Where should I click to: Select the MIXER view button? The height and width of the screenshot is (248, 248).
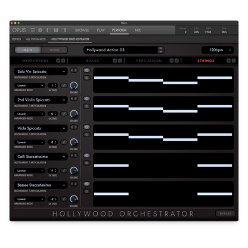[x=54, y=50]
